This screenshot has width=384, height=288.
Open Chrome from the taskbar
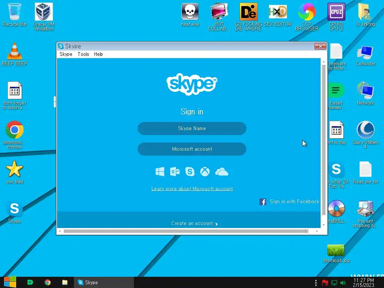(48, 282)
